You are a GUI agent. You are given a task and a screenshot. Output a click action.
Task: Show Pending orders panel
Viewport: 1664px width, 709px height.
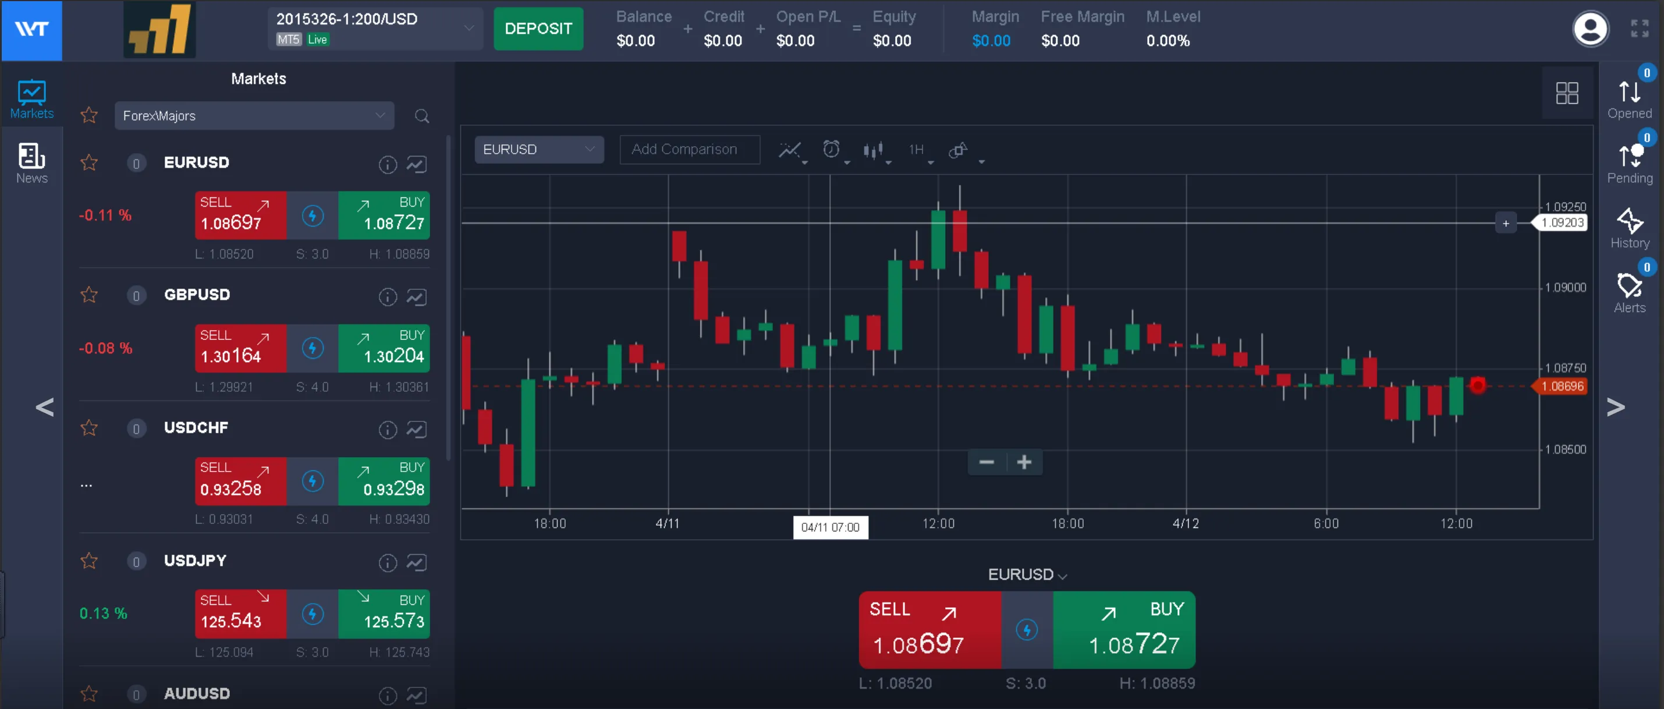1629,164
